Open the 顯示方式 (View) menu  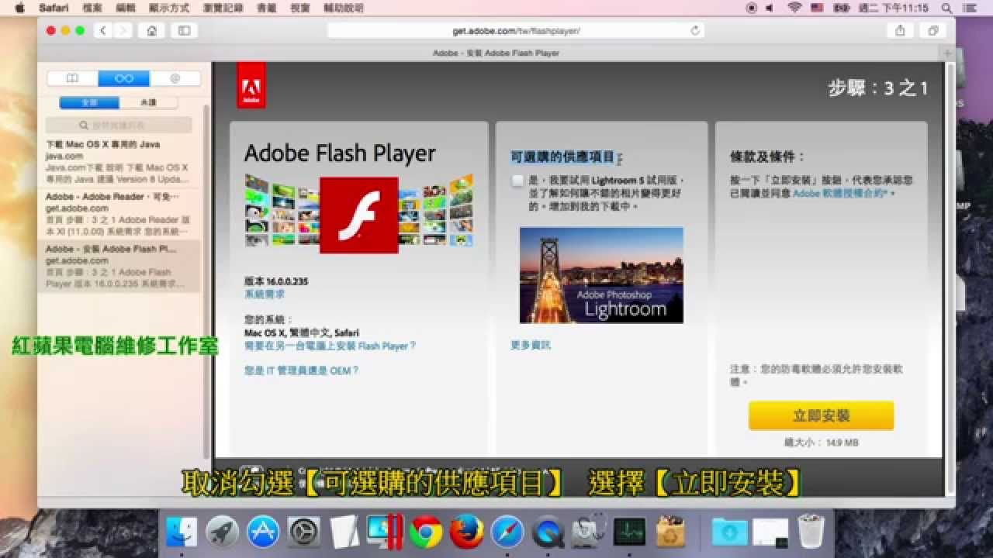point(168,8)
